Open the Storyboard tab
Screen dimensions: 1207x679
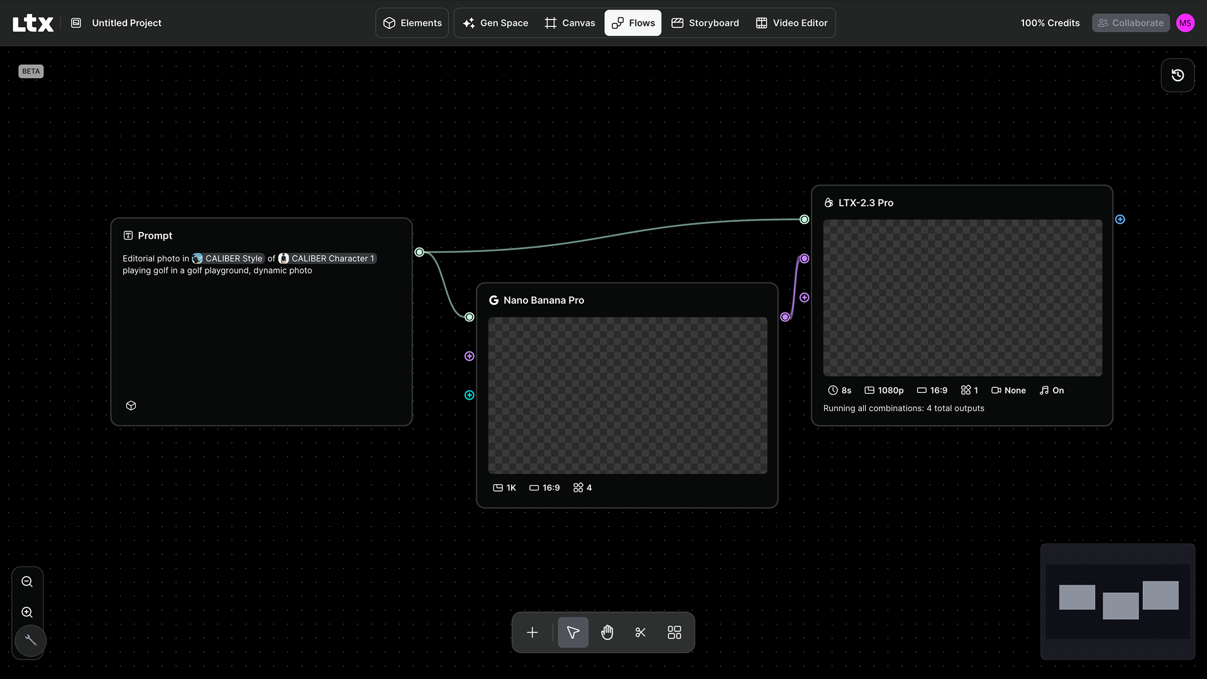[x=705, y=23]
